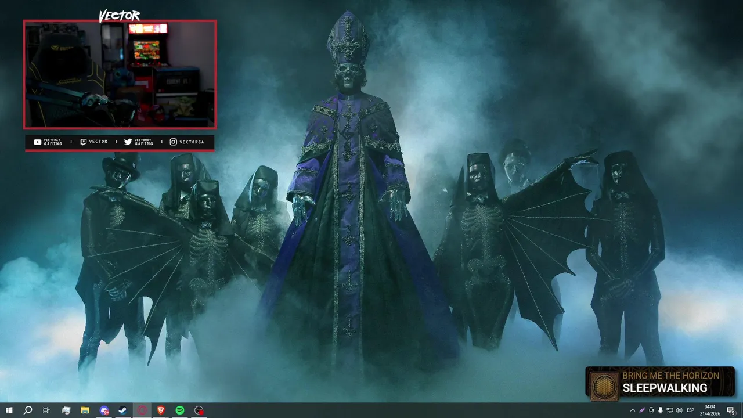
Task: Open Spotify from the taskbar
Action: 180,410
